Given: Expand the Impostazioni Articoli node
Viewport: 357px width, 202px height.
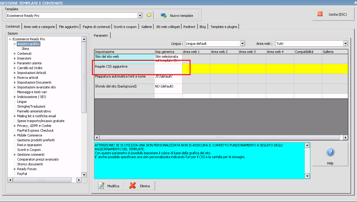Looking at the screenshot, I should pyautogui.click(x=14, y=73).
